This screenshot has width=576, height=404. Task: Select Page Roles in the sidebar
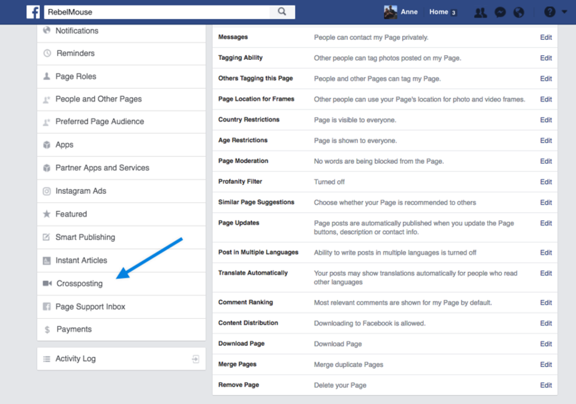[75, 76]
